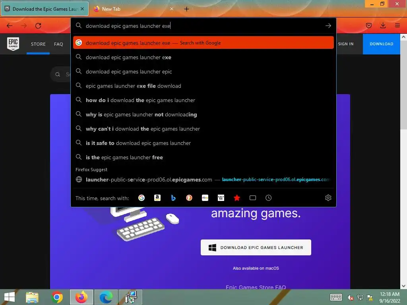This screenshot has width=407, height=305.
Task: Click the installer icon on the taskbar
Action: coord(131,297)
